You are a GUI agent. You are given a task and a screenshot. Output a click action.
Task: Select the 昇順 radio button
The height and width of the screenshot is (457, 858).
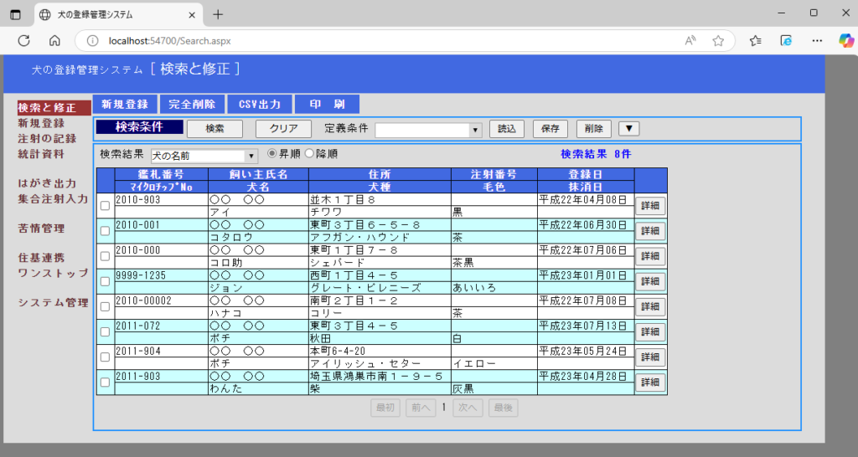(x=271, y=154)
